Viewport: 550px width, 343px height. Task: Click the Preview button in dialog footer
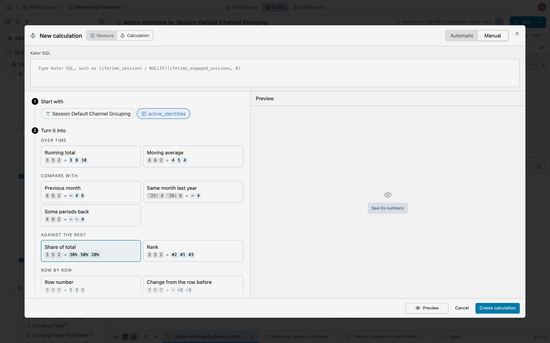point(427,308)
